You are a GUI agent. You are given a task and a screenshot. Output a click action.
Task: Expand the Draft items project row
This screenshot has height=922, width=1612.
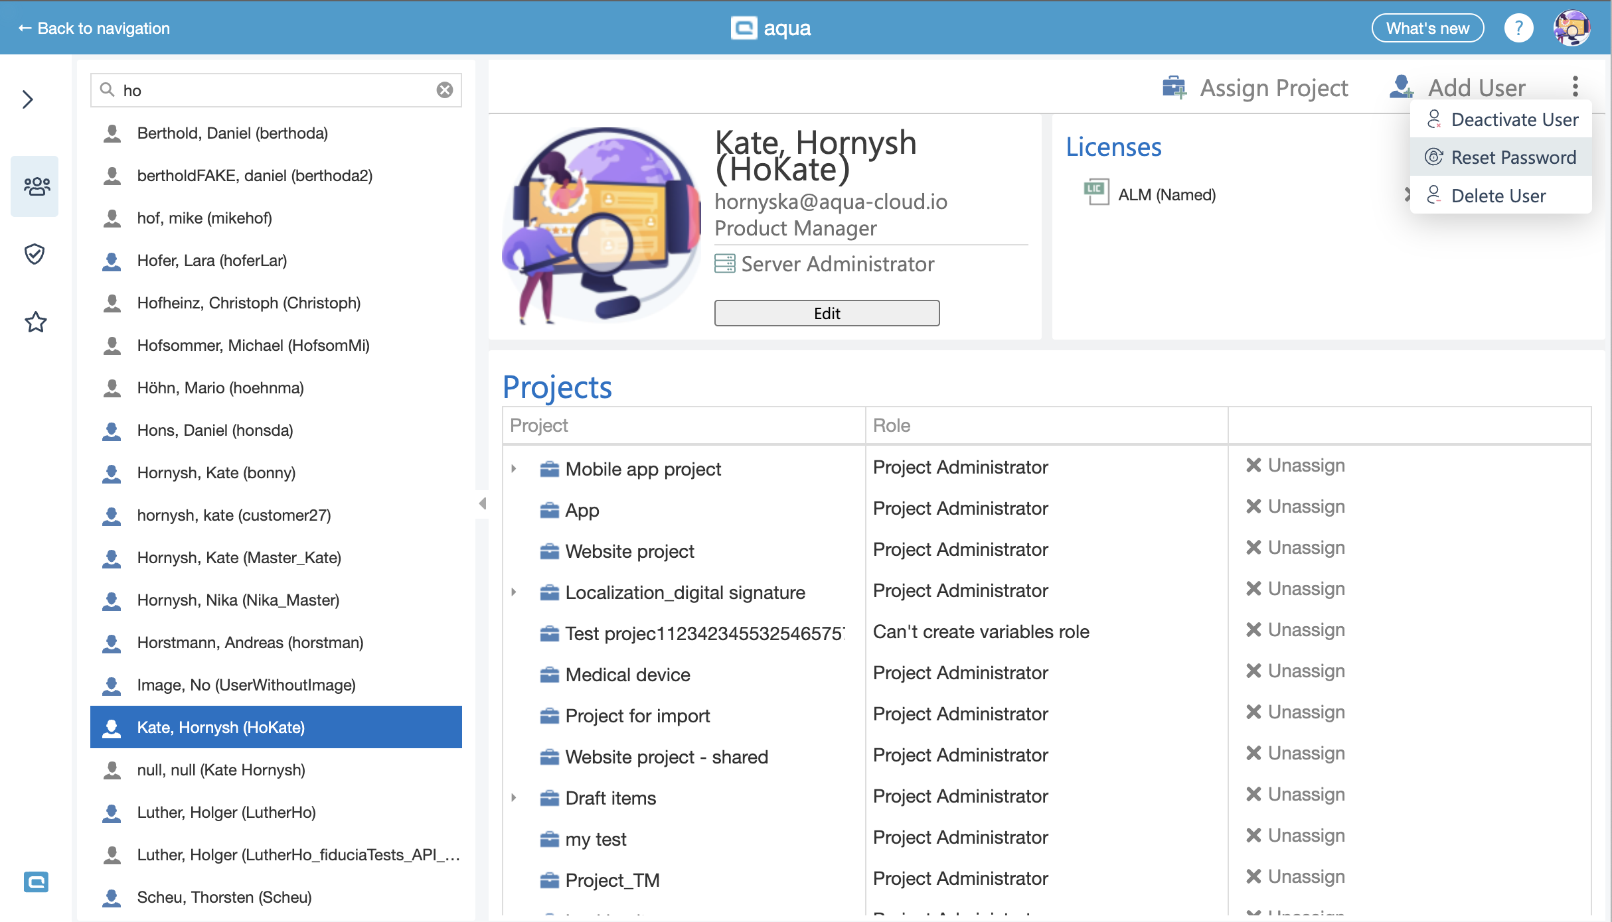[x=514, y=798]
